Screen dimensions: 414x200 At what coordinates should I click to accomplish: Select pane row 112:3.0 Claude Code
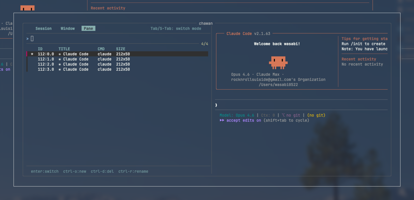[117, 70]
